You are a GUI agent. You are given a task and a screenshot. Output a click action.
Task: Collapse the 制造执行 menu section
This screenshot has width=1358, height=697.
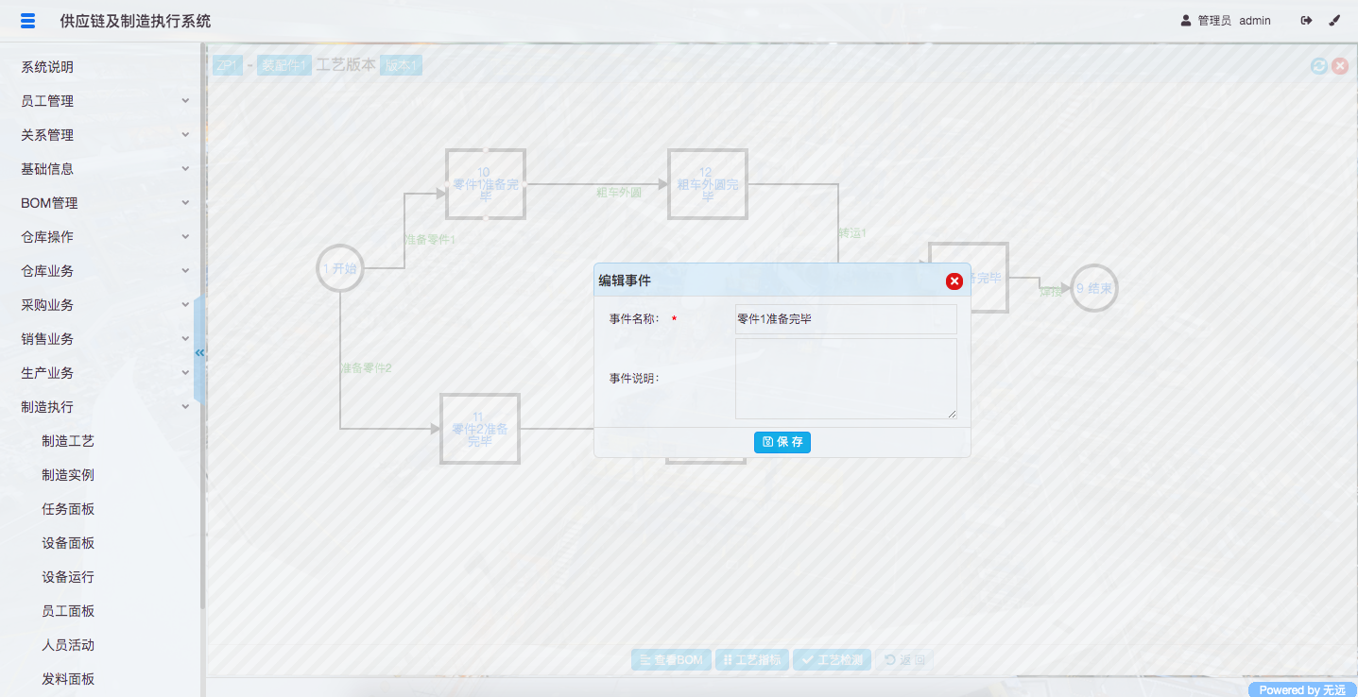coord(104,407)
